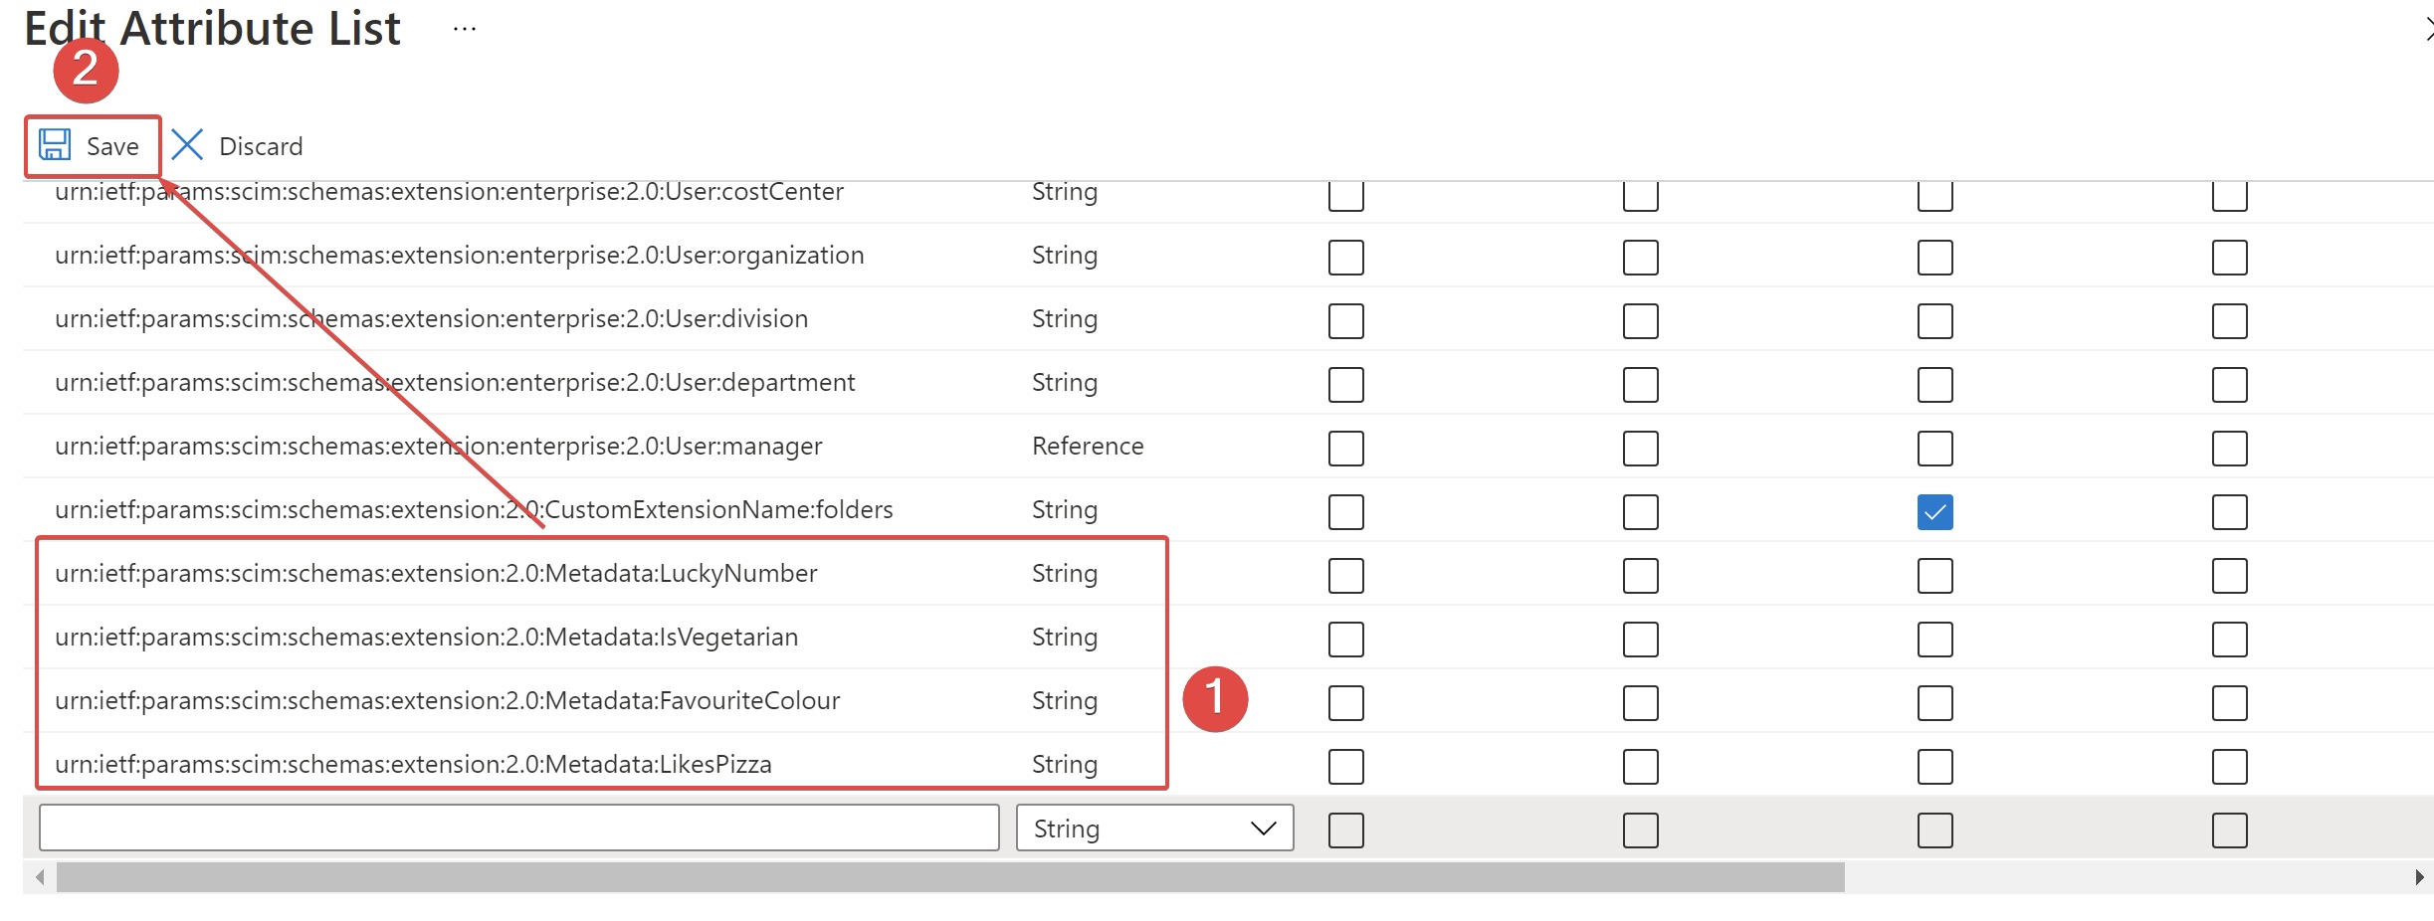Click the Discard button label
Viewport: 2434px width, 921px height.
261,146
